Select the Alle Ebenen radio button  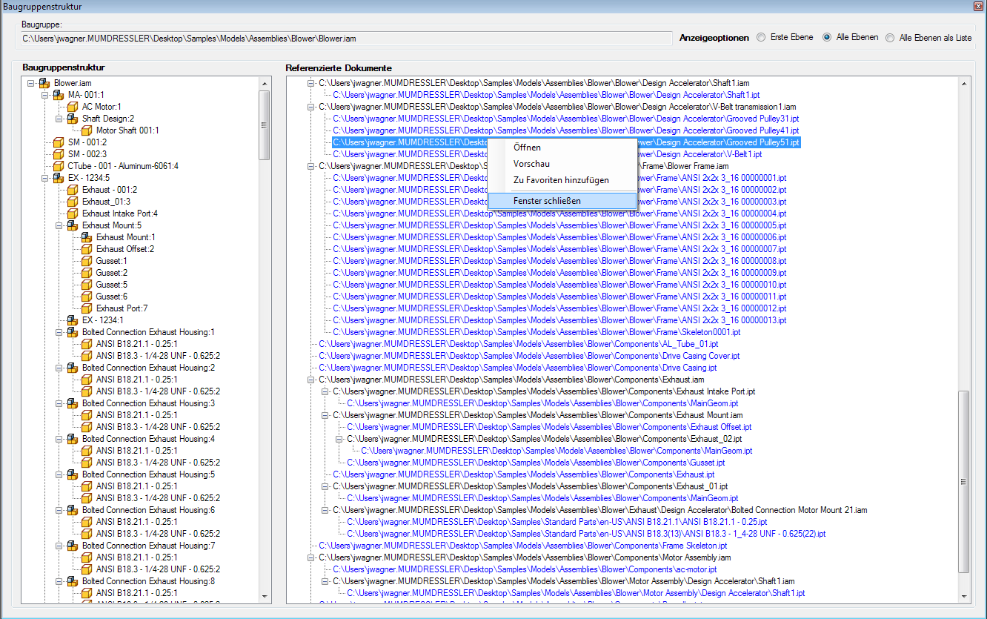[827, 38]
